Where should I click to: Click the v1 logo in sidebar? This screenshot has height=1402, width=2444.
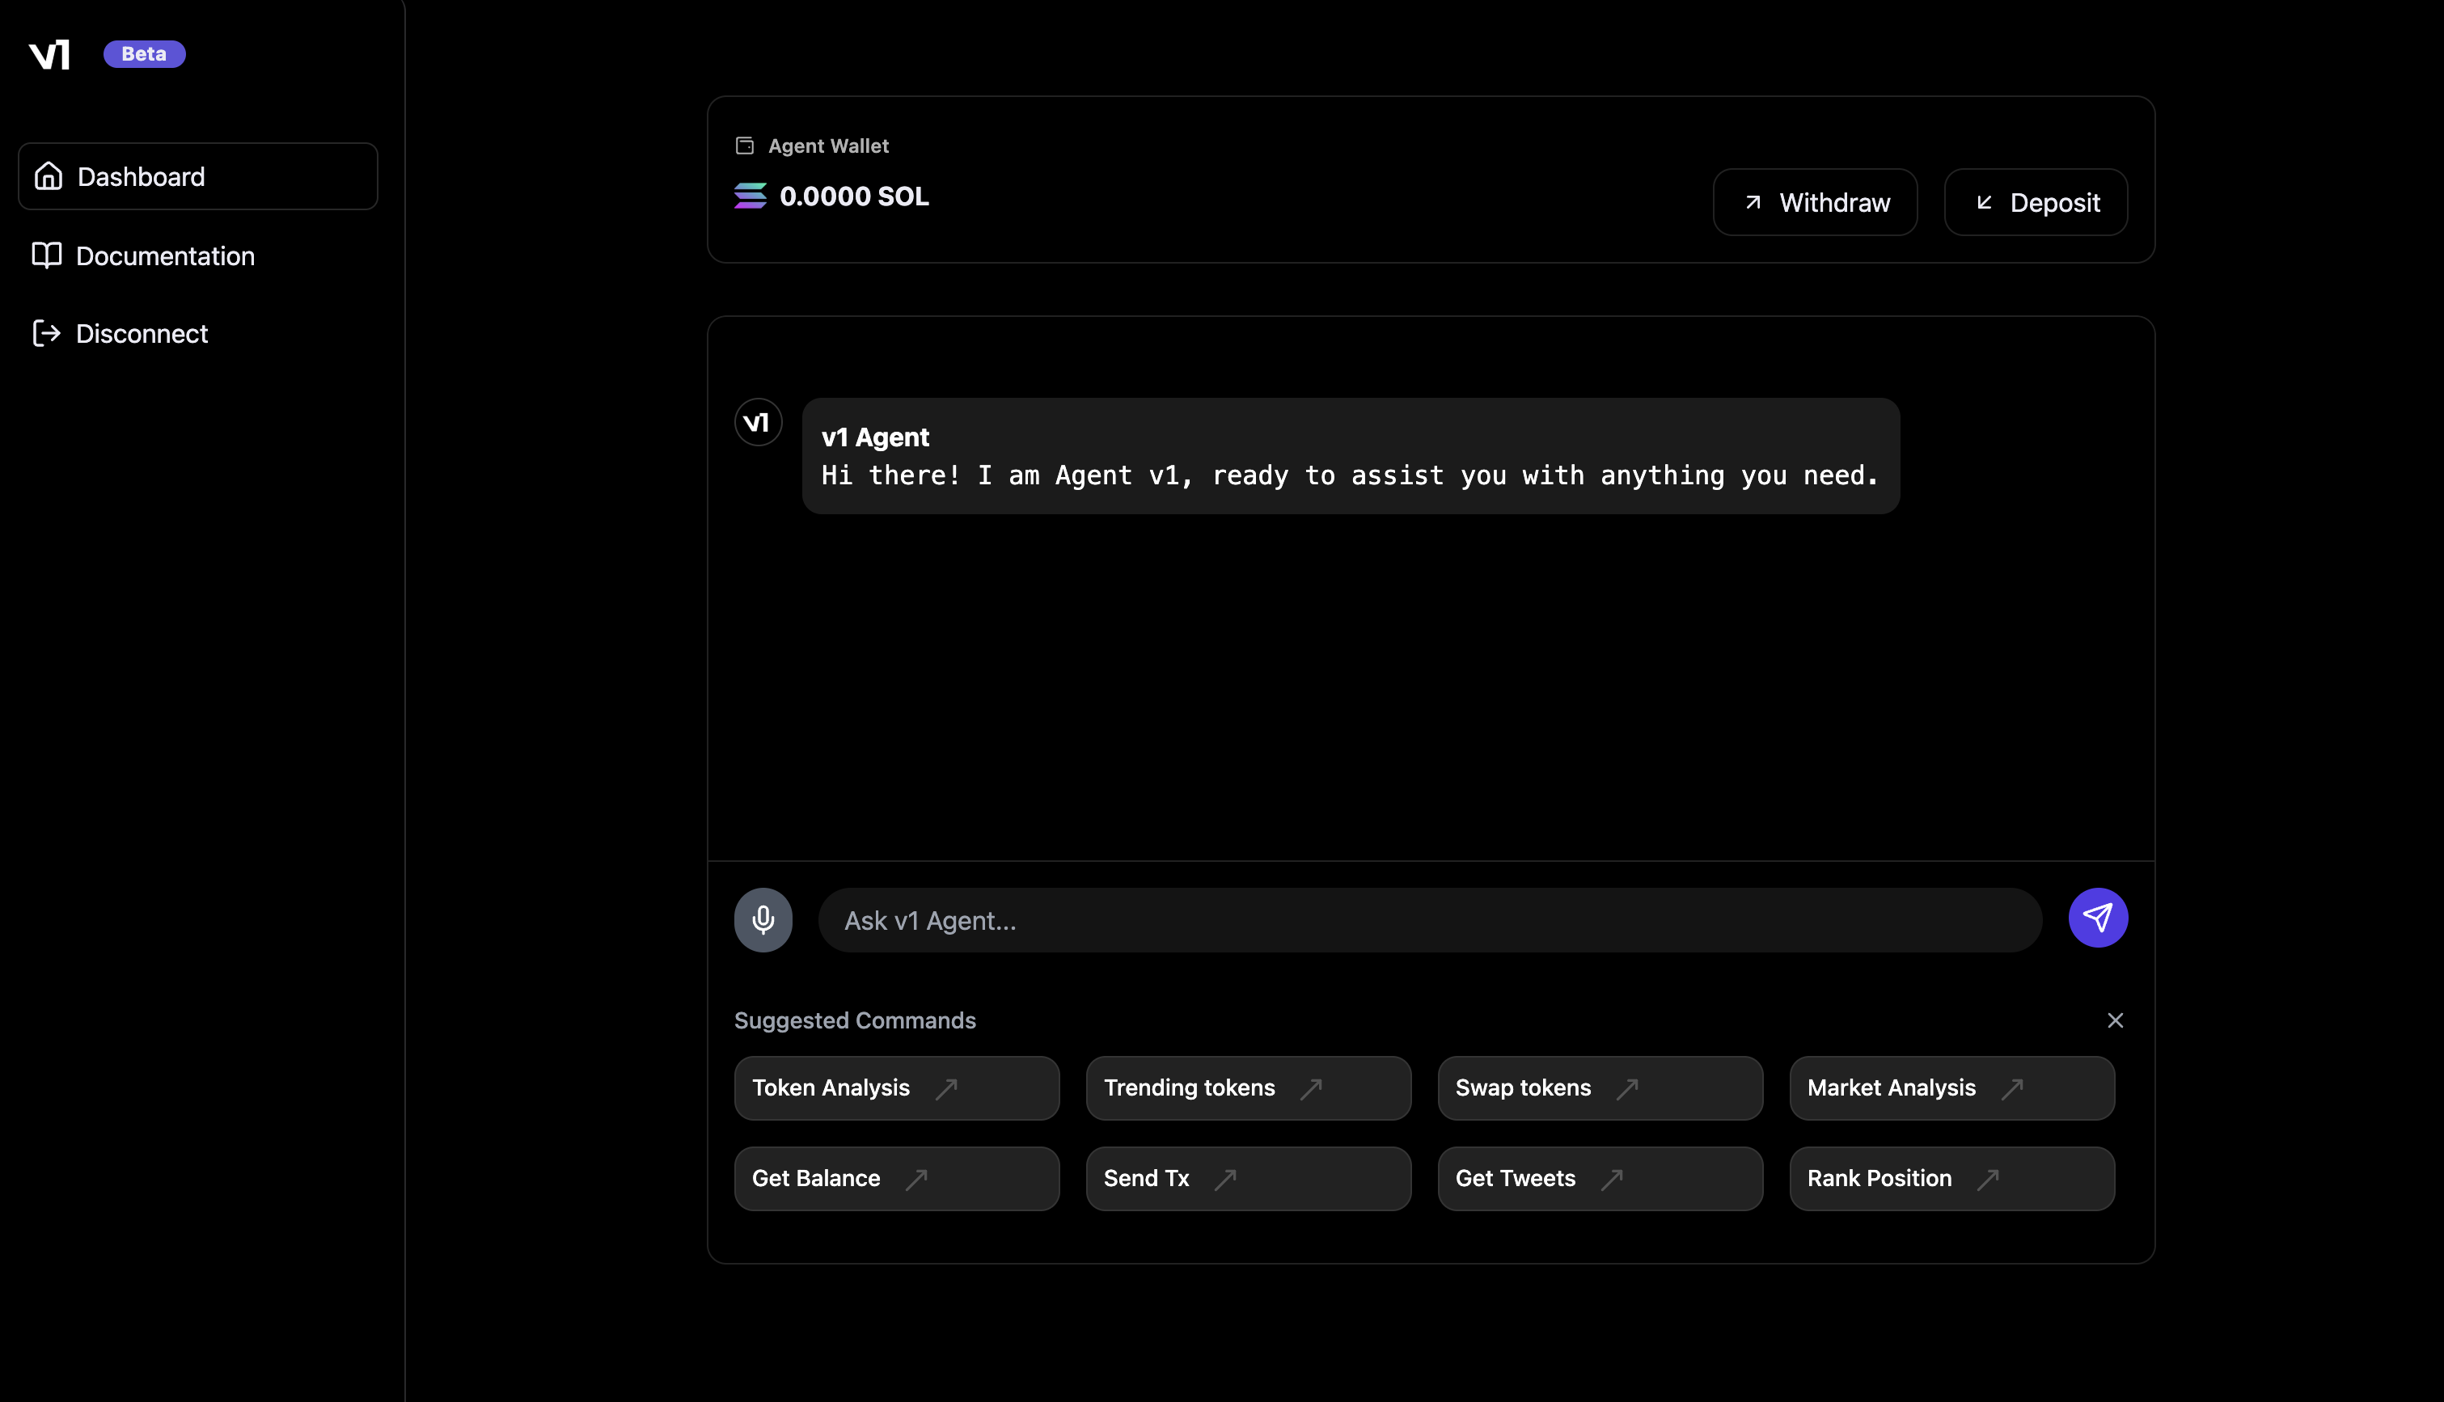tap(49, 55)
